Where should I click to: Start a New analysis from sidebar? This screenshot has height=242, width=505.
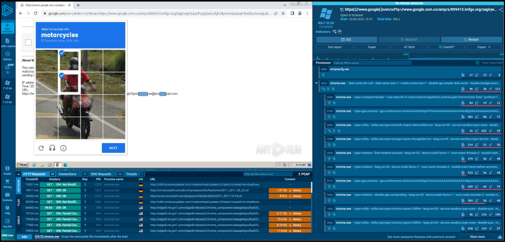[x=7, y=28]
